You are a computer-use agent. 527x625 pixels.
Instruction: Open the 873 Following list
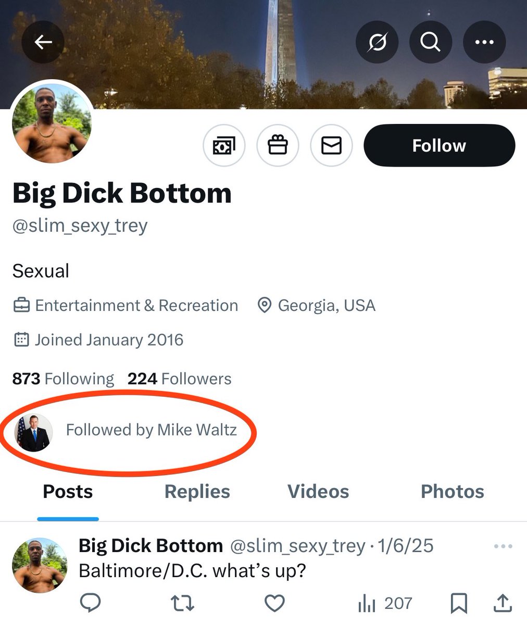coord(63,379)
